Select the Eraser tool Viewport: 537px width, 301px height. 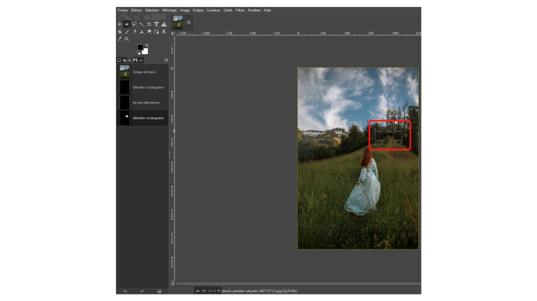[x=134, y=32]
